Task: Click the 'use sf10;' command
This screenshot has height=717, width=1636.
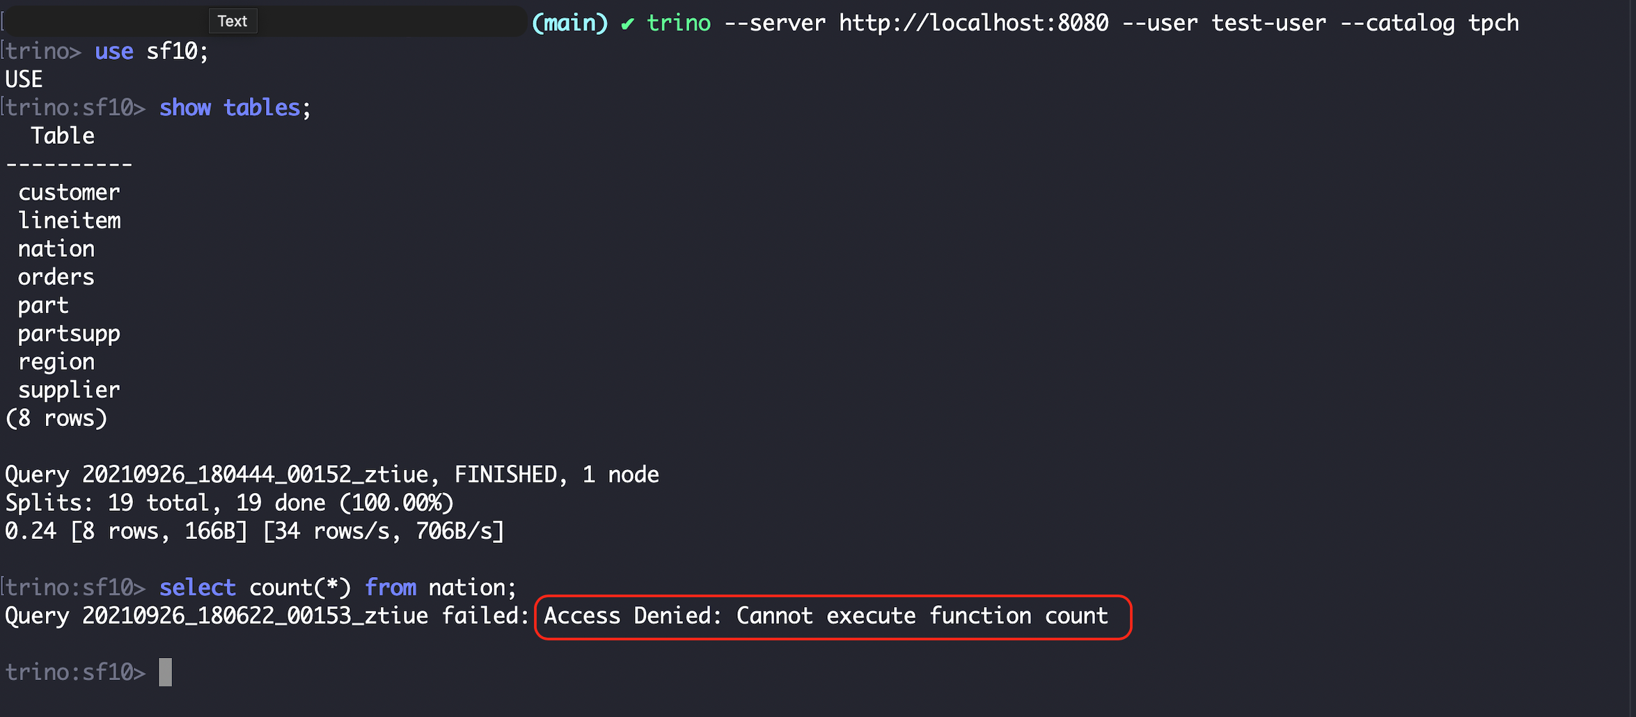Action: pos(151,52)
